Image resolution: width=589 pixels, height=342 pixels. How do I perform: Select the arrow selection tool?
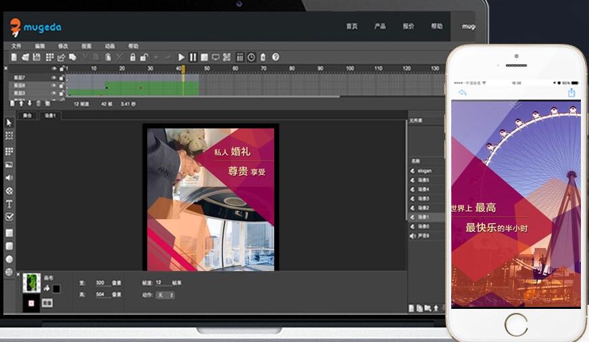pos(9,122)
